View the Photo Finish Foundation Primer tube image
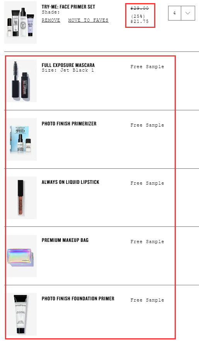The image size is (199, 341). (21, 314)
